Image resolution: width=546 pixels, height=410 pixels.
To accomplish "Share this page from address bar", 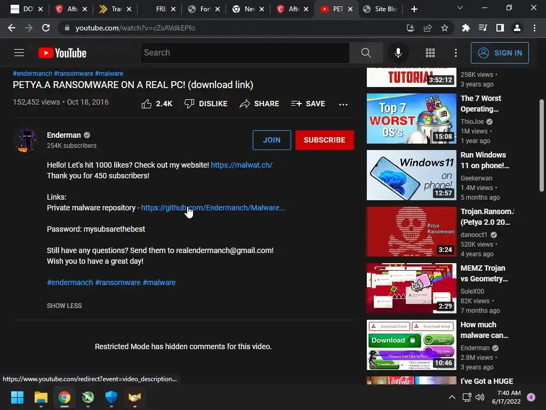I will pyautogui.click(x=427, y=28).
